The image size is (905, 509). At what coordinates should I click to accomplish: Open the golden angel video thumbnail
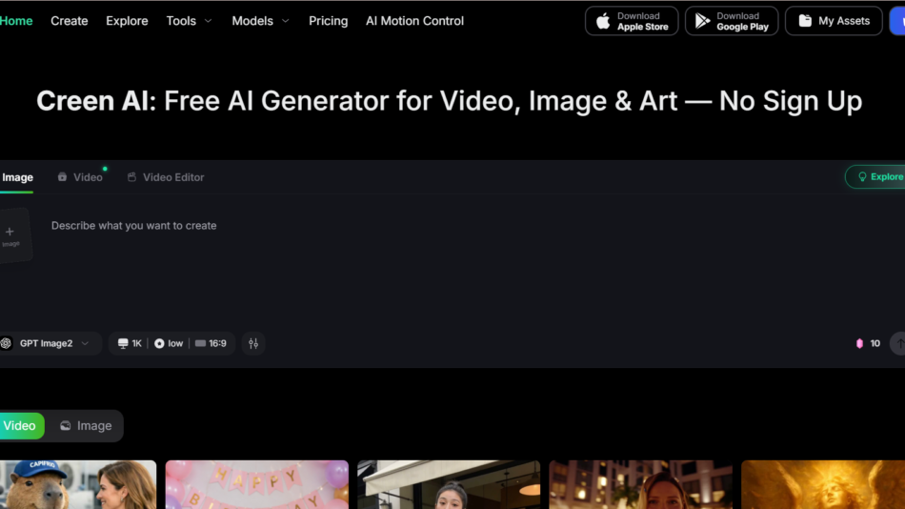[x=823, y=485]
